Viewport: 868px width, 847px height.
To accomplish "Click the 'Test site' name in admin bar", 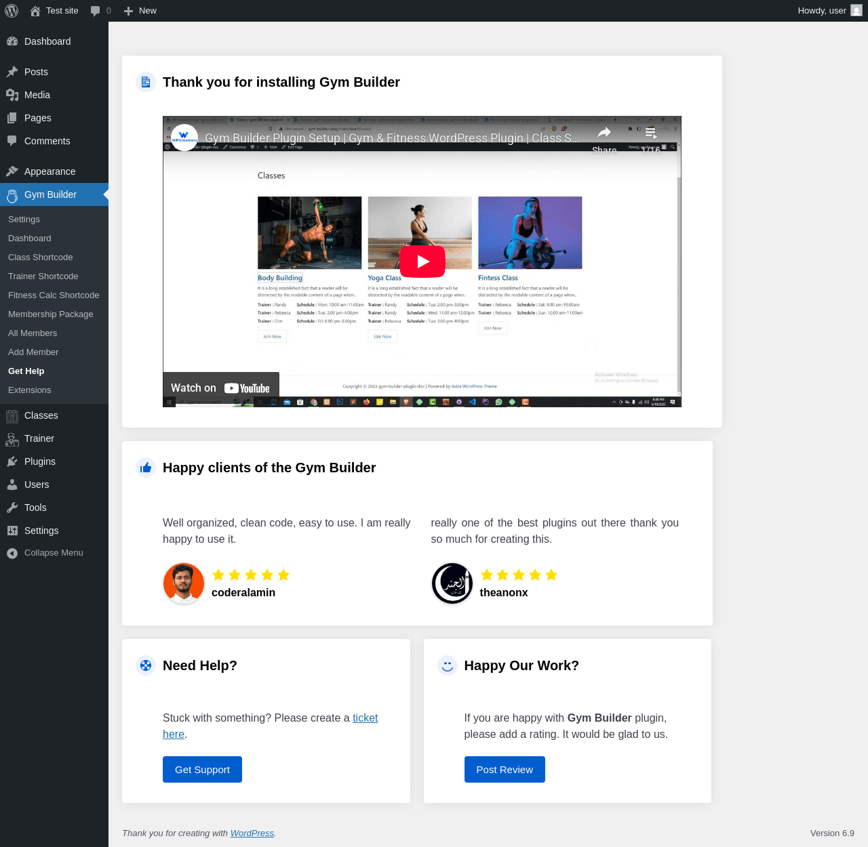I will [62, 11].
